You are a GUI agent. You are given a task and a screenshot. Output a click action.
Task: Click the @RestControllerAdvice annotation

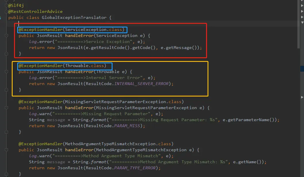click(35, 11)
